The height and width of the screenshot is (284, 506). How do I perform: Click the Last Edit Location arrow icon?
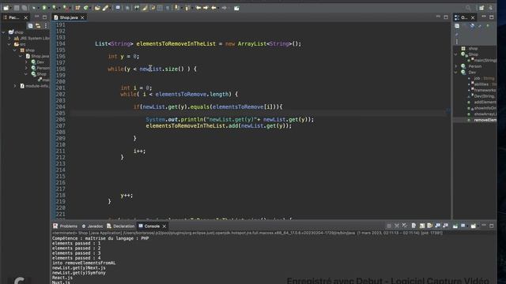click(x=198, y=8)
